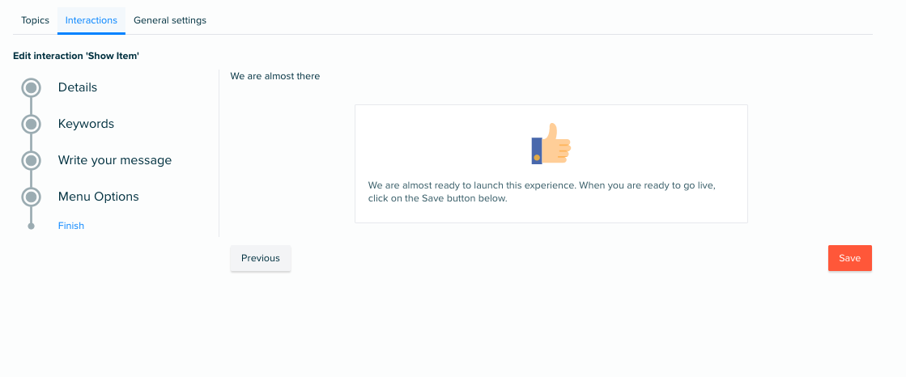
Task: Save the interaction with the Save button
Action: [850, 258]
